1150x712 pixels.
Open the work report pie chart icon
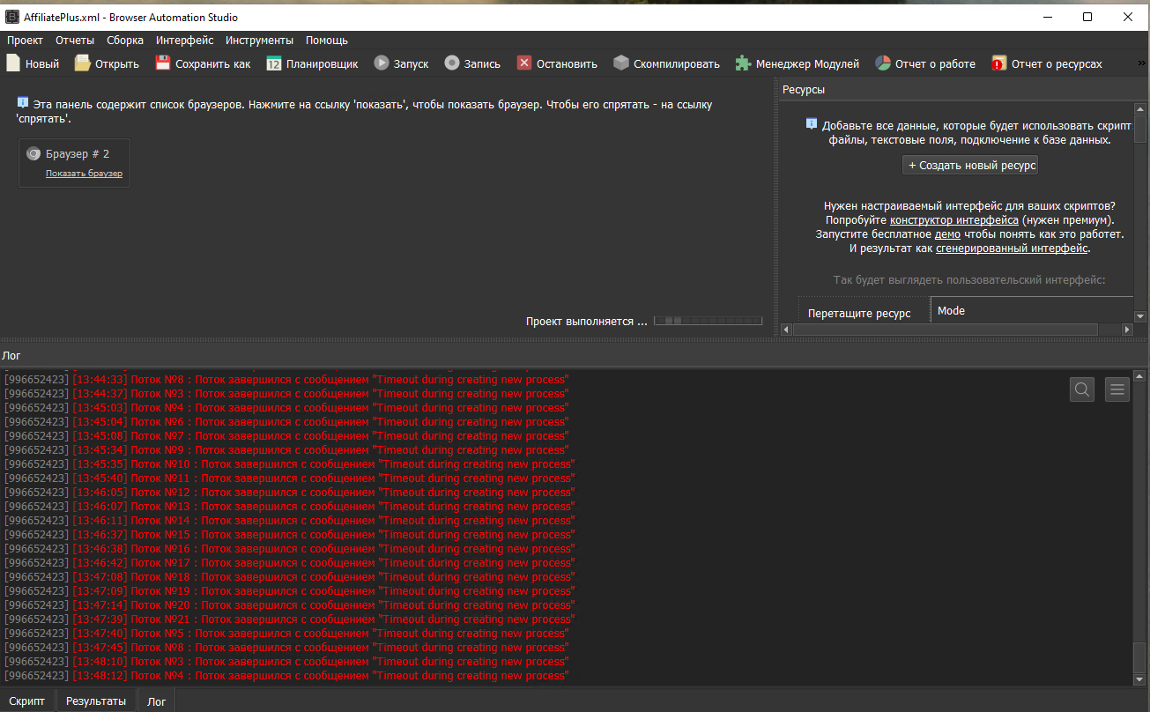coord(883,63)
